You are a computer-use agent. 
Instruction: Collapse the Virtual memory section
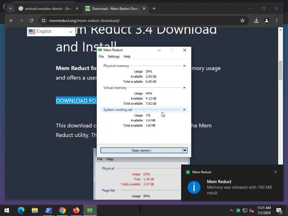tap(184, 88)
